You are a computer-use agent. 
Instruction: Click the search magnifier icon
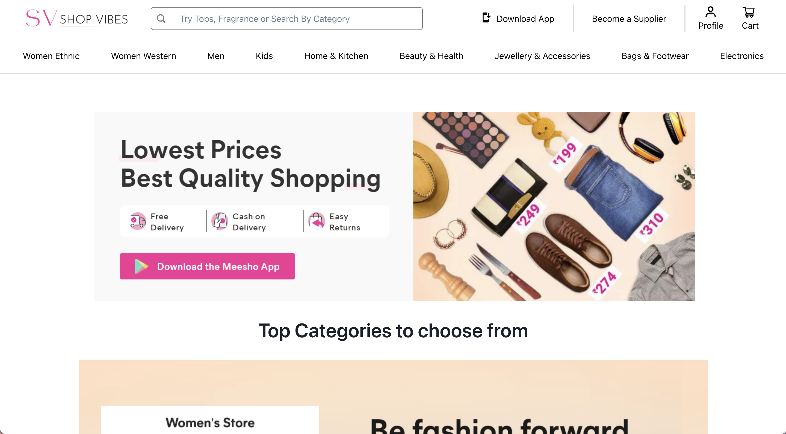(161, 19)
